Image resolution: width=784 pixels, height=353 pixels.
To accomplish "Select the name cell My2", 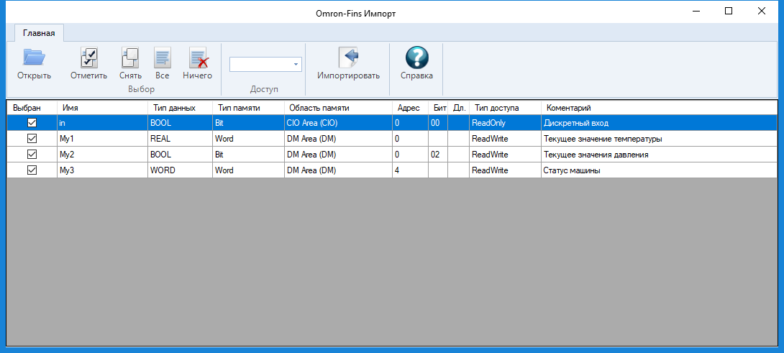I will (x=103, y=155).
